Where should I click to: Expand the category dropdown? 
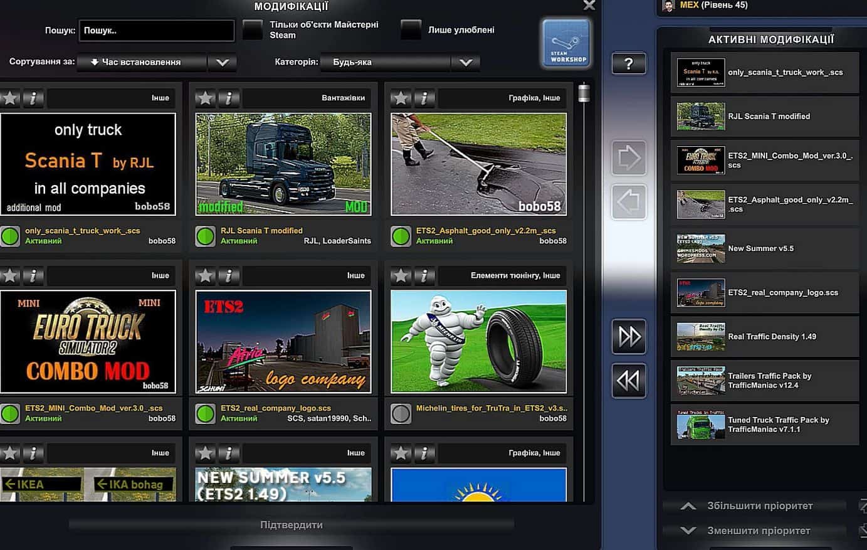465,62
